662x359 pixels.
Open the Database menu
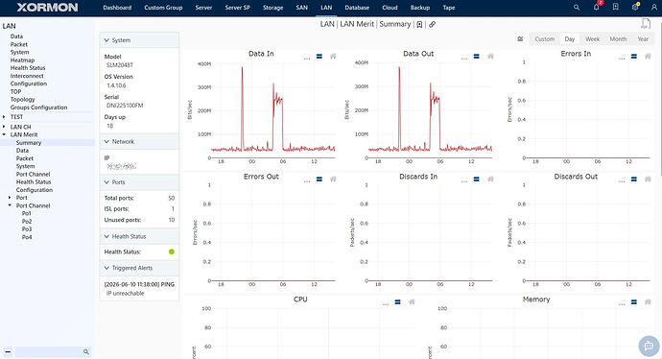pos(357,8)
